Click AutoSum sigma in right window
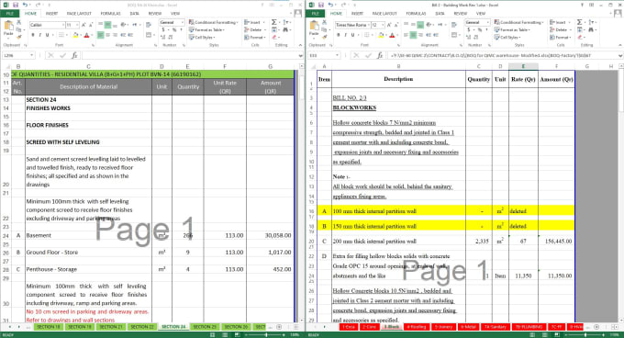624x338 pixels. 580,22
